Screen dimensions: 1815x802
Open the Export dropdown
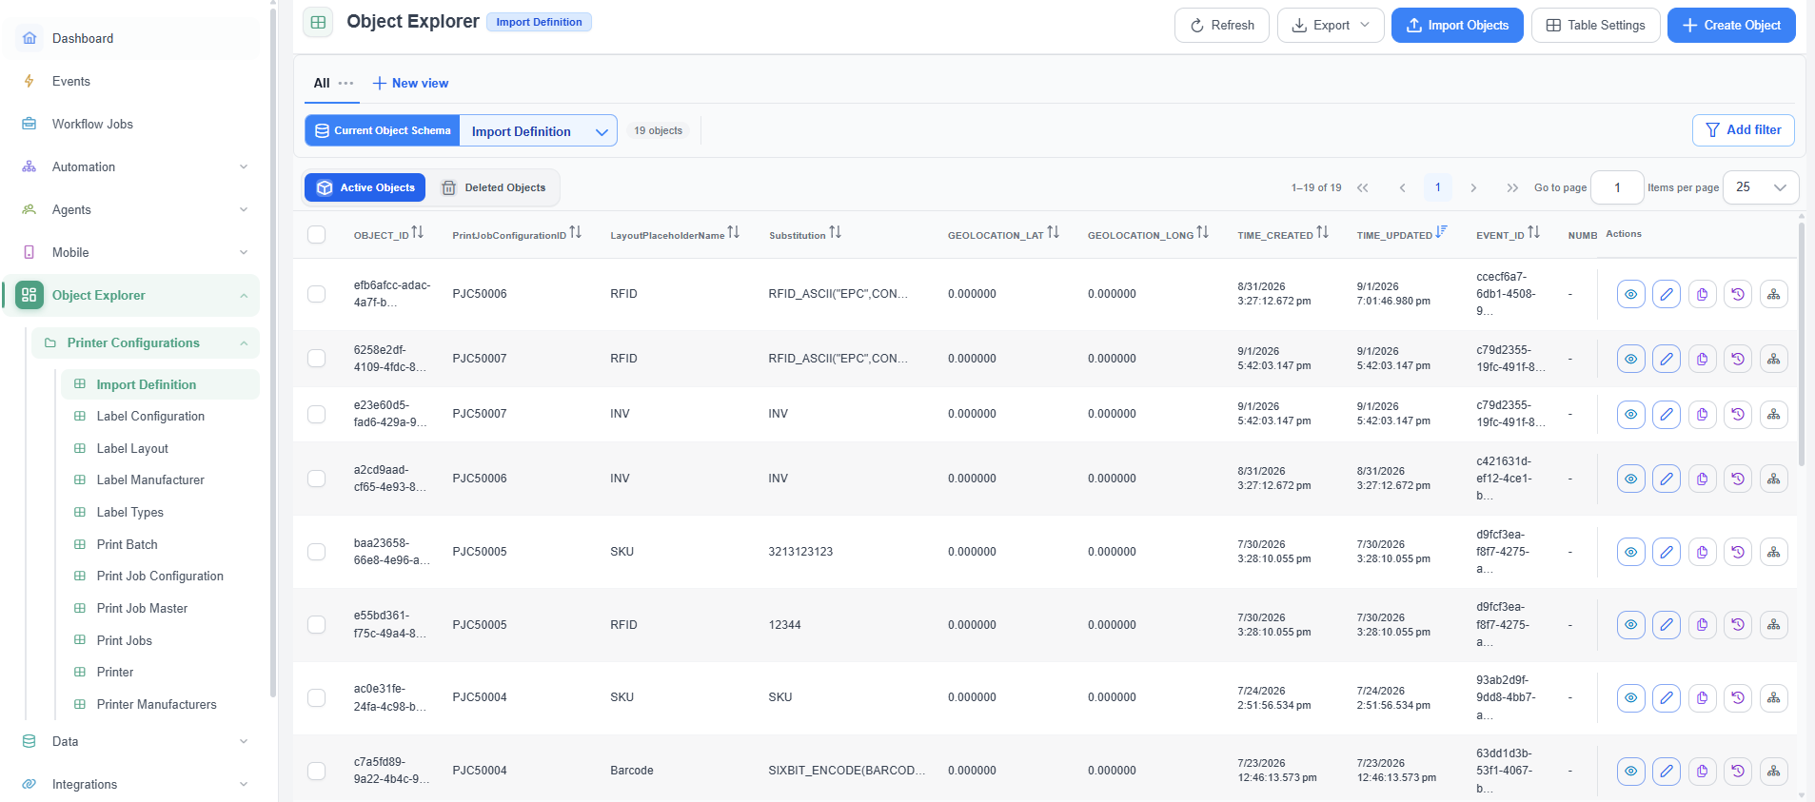tap(1330, 25)
